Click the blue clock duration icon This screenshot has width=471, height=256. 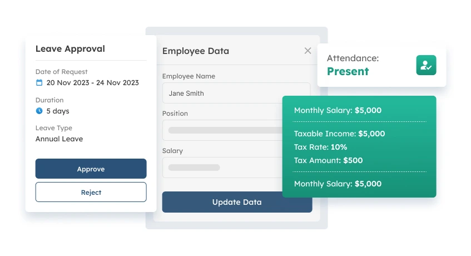(39, 111)
